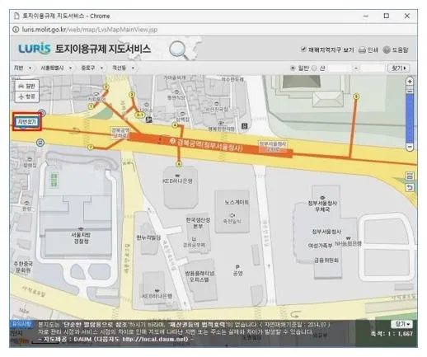Open 도움말 help
This screenshot has width=427, height=357.
[x=396, y=49]
